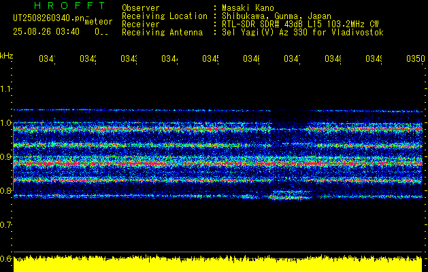Click the 0344 time marker

tap(169, 58)
